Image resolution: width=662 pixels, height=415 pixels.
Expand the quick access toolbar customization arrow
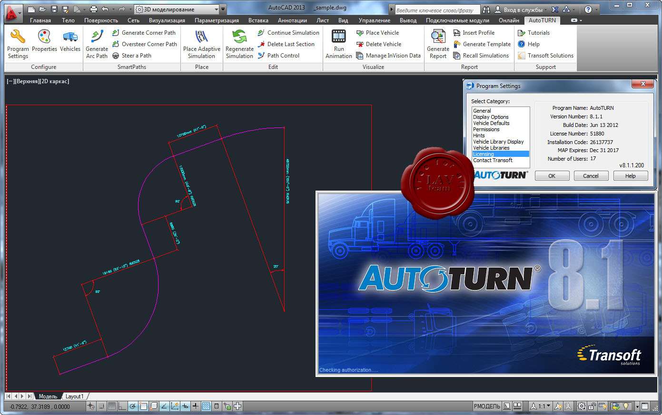click(223, 10)
